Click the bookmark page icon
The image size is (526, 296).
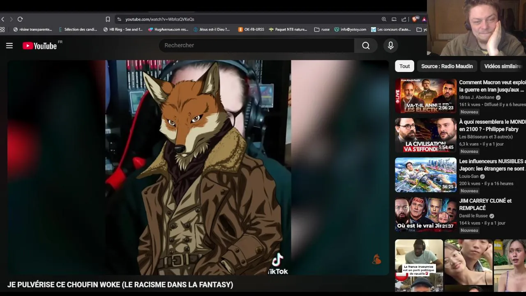click(x=108, y=19)
